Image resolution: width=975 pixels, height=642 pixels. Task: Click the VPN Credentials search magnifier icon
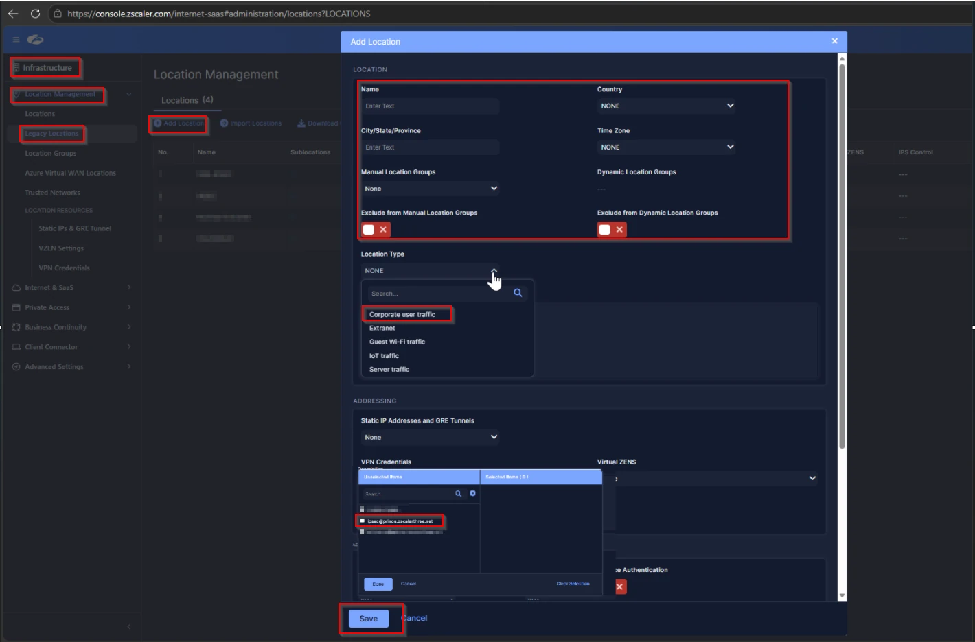tap(459, 494)
